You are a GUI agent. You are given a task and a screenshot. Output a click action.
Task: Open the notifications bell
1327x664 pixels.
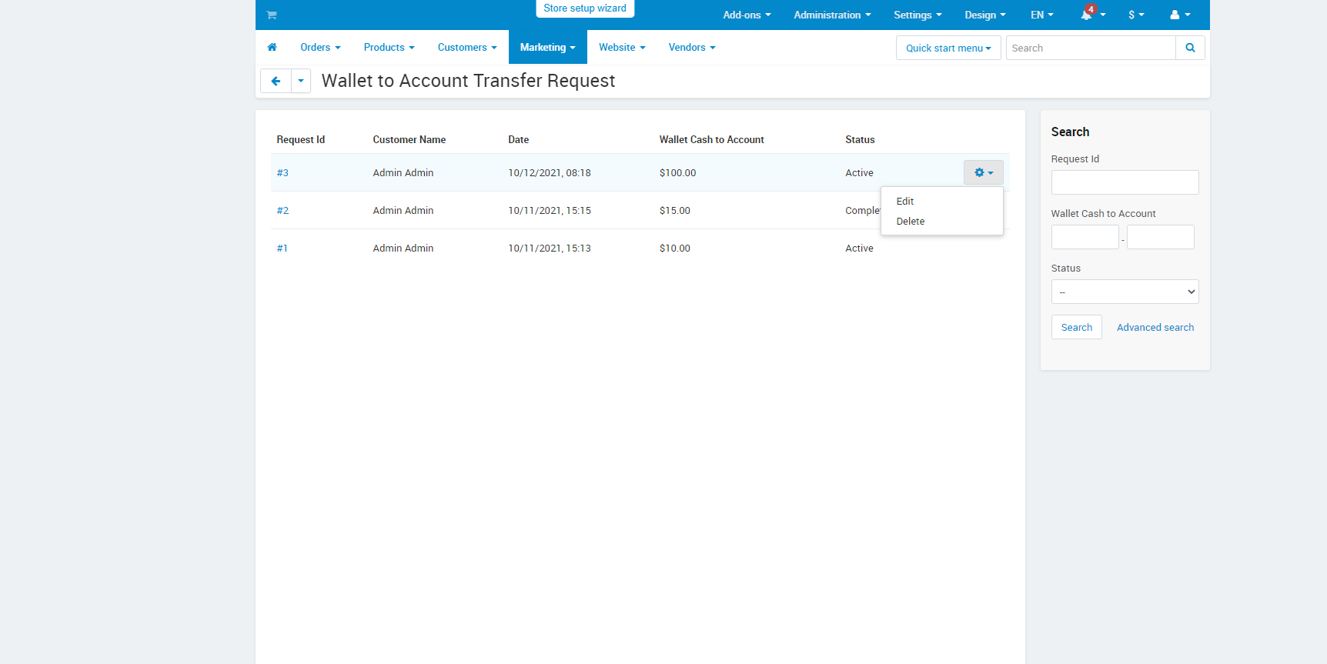click(x=1086, y=15)
